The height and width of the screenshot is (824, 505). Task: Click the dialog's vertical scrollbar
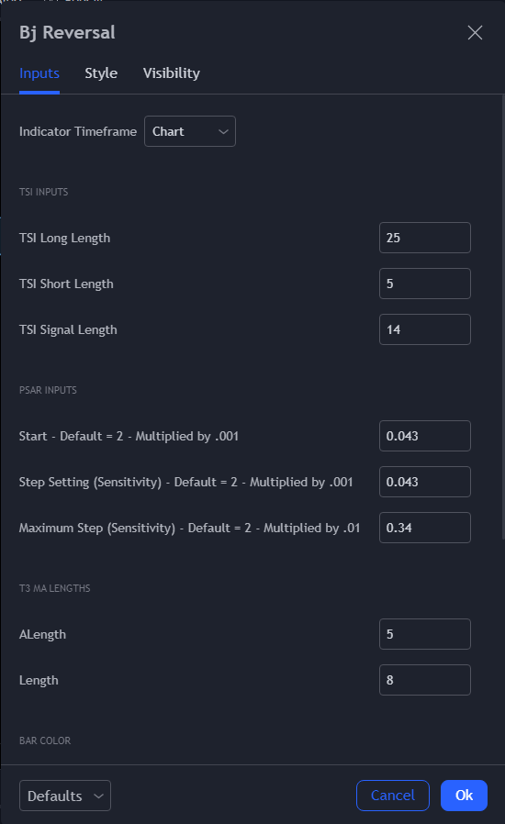pyautogui.click(x=503, y=317)
